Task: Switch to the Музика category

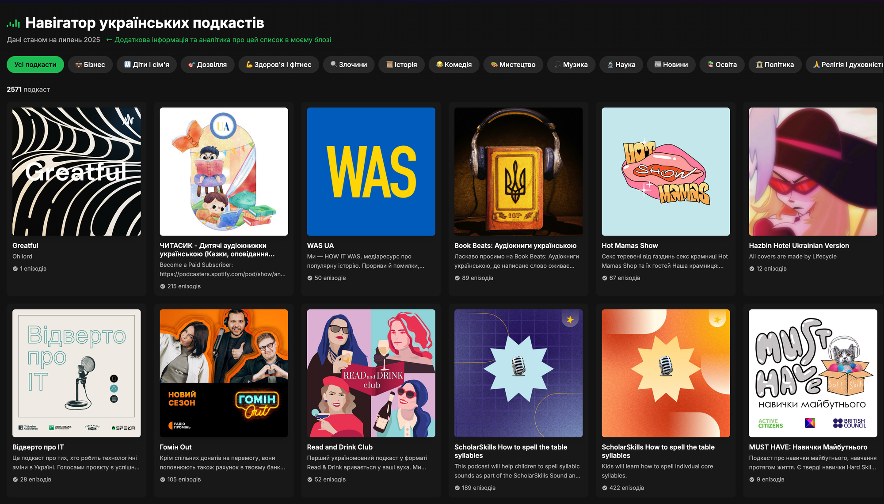Action: 571,64
